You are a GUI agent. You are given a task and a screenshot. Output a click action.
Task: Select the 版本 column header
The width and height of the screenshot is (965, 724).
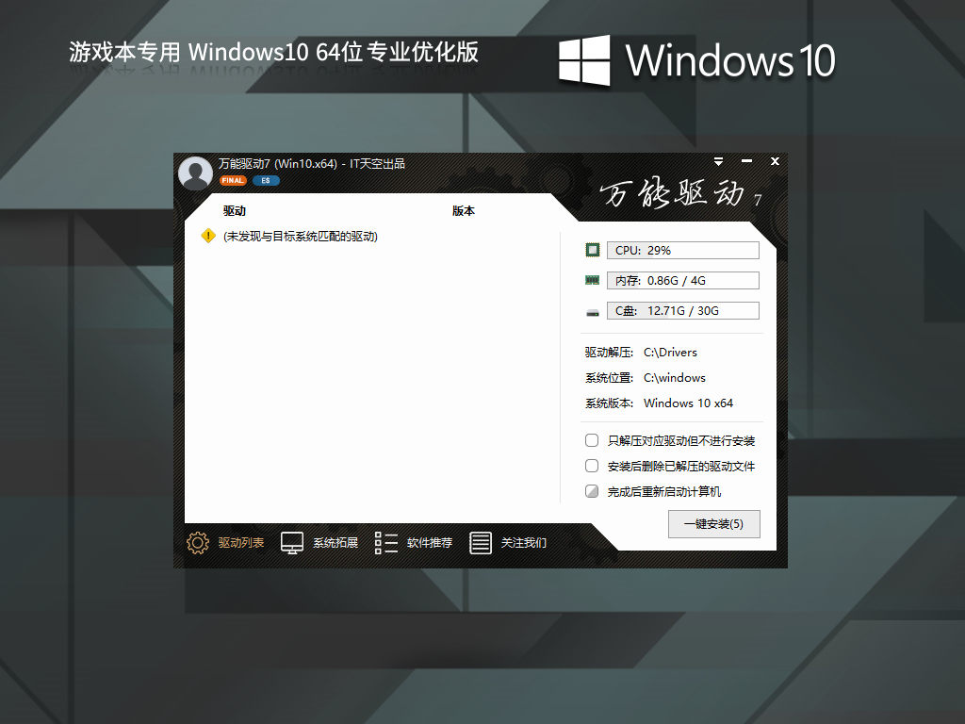click(464, 211)
